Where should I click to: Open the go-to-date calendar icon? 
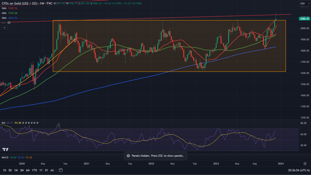pos(61,170)
